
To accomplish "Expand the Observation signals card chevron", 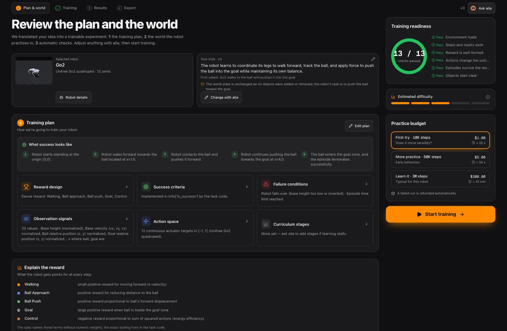I will point(127,219).
